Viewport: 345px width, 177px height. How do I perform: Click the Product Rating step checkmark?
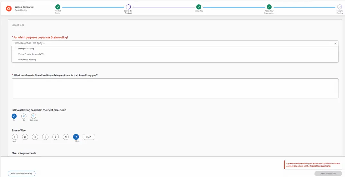pyautogui.click(x=58, y=7)
